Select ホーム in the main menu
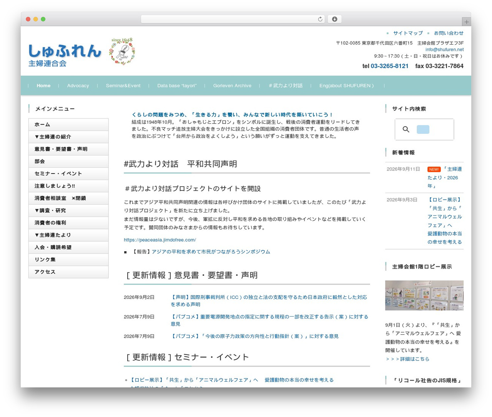 click(x=68, y=124)
